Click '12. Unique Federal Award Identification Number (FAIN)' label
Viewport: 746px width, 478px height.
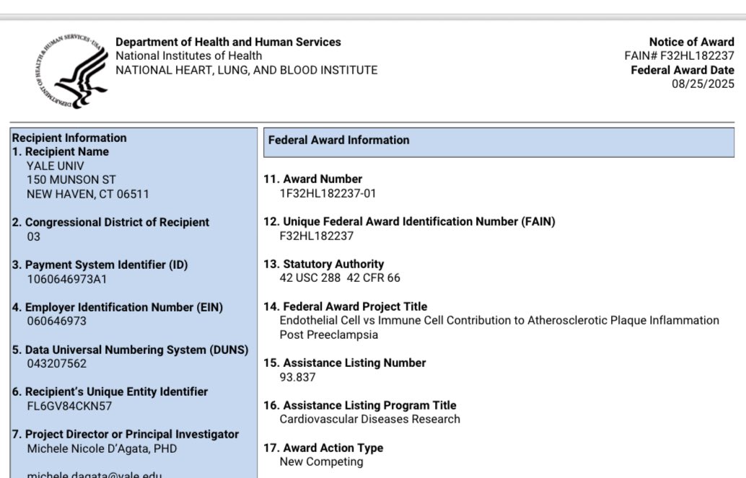410,221
